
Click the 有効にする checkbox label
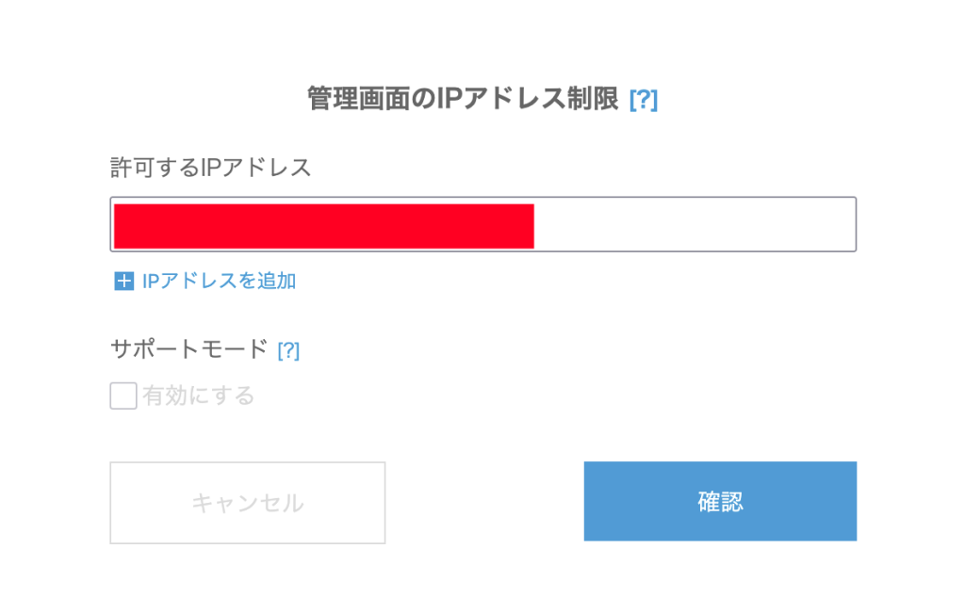(199, 395)
